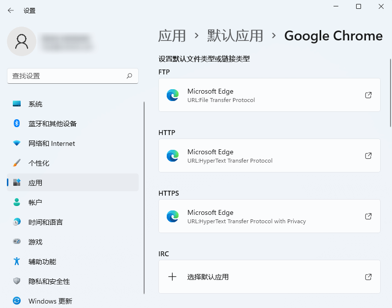
Task: Select the 游戏 category
Action: [73, 242]
